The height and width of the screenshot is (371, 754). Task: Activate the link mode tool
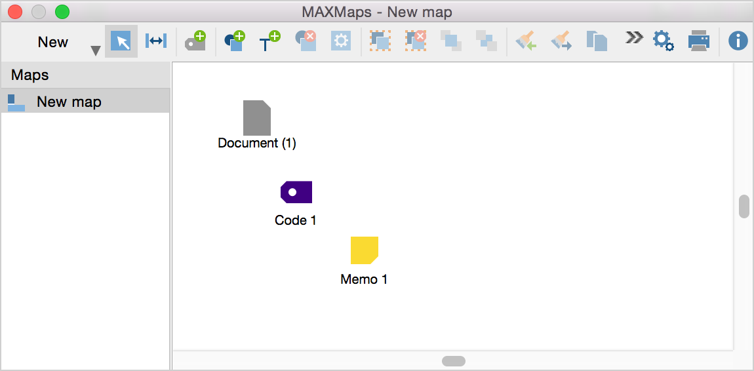(156, 41)
